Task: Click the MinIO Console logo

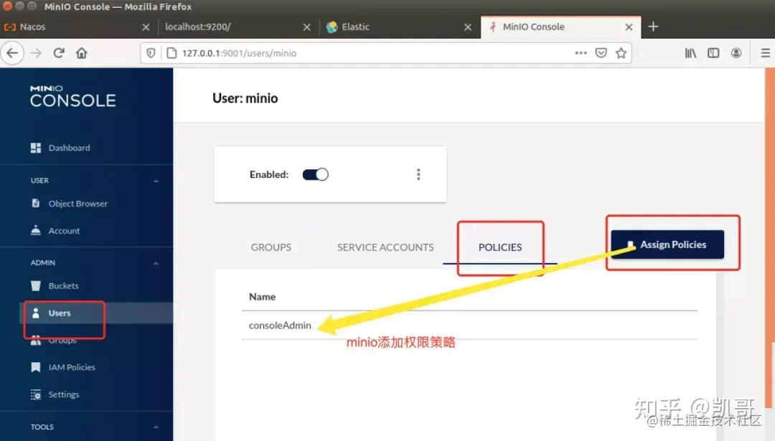Action: coord(72,96)
